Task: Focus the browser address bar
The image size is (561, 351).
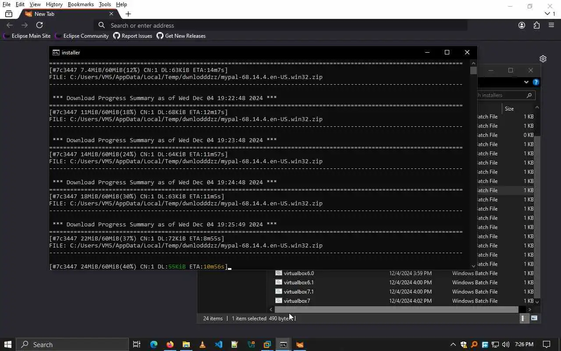Action: point(280,25)
